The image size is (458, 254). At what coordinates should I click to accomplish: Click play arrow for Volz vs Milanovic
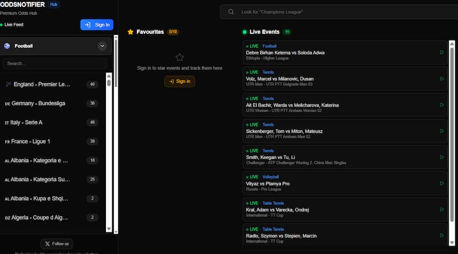click(x=442, y=78)
